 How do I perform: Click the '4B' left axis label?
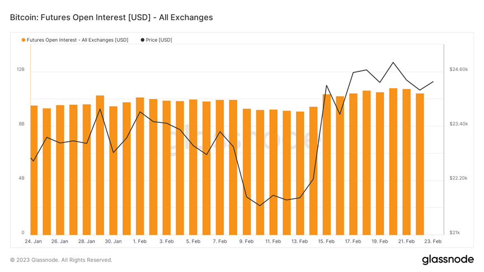pyautogui.click(x=22, y=178)
